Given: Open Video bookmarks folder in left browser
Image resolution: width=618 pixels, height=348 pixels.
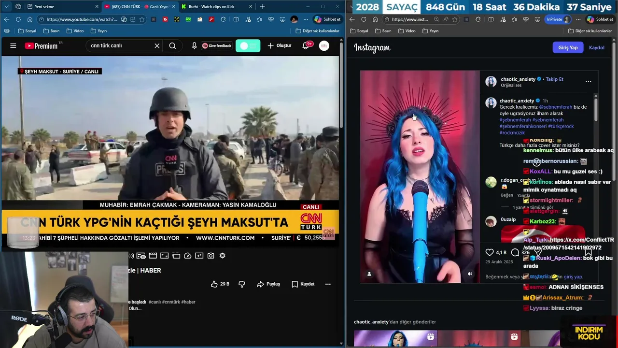Looking at the screenshot, I should [75, 31].
